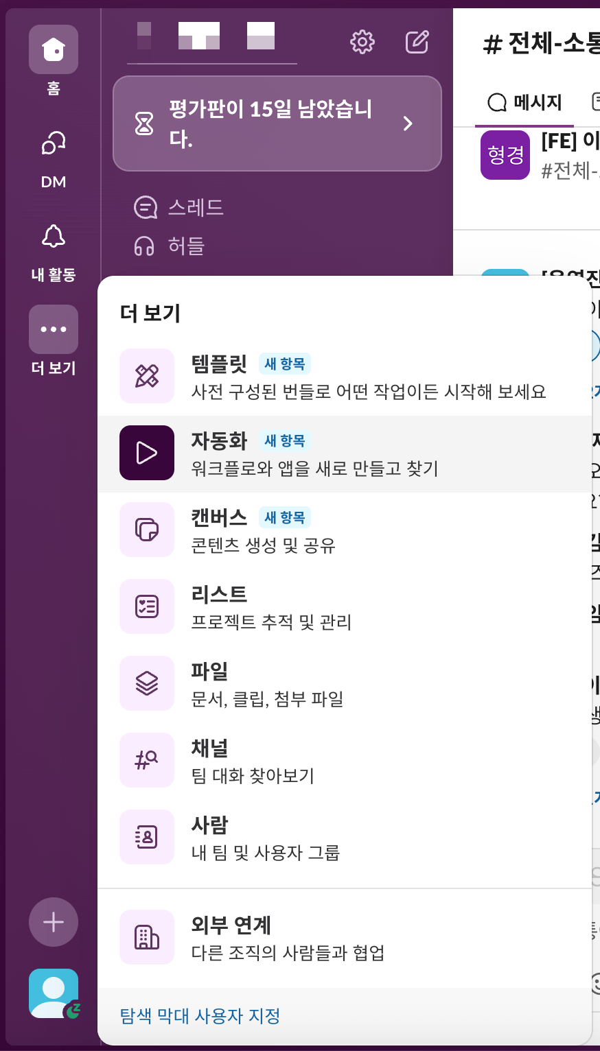Click the message bubble icon on 메시지 tab

point(497,103)
